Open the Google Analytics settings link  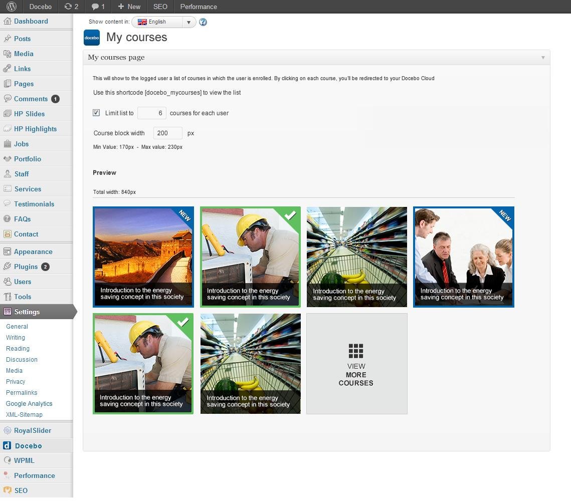29,403
